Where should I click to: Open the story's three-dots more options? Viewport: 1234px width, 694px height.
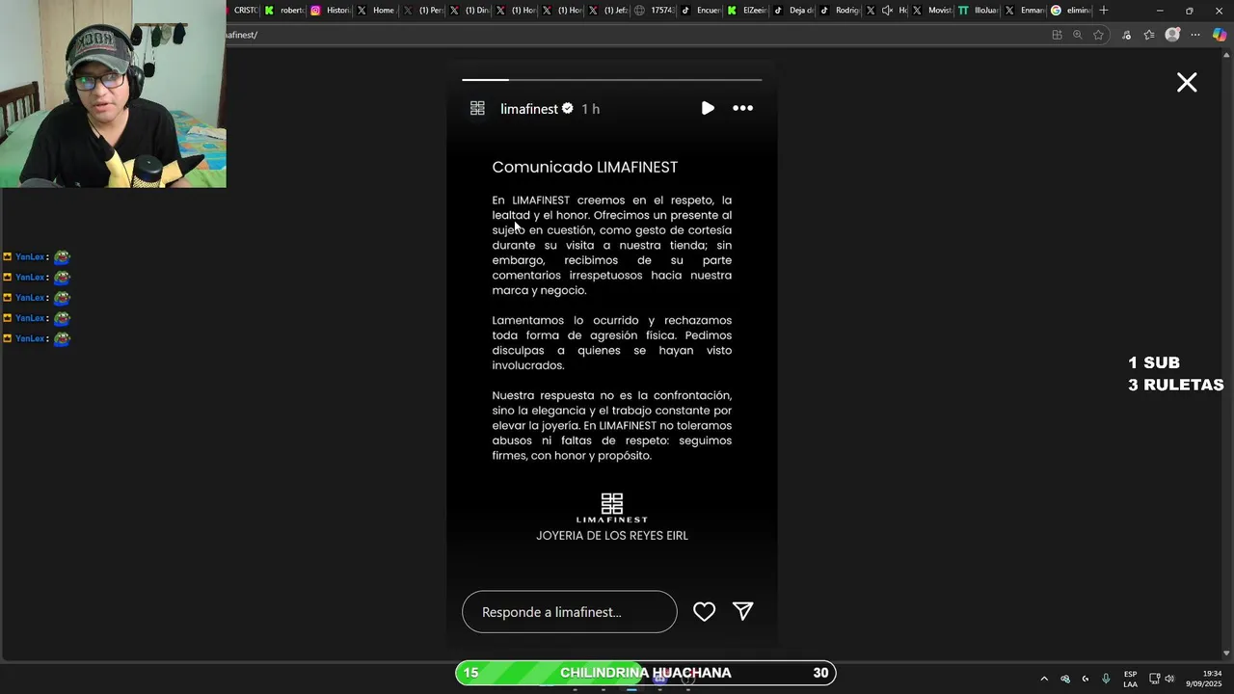tap(742, 108)
